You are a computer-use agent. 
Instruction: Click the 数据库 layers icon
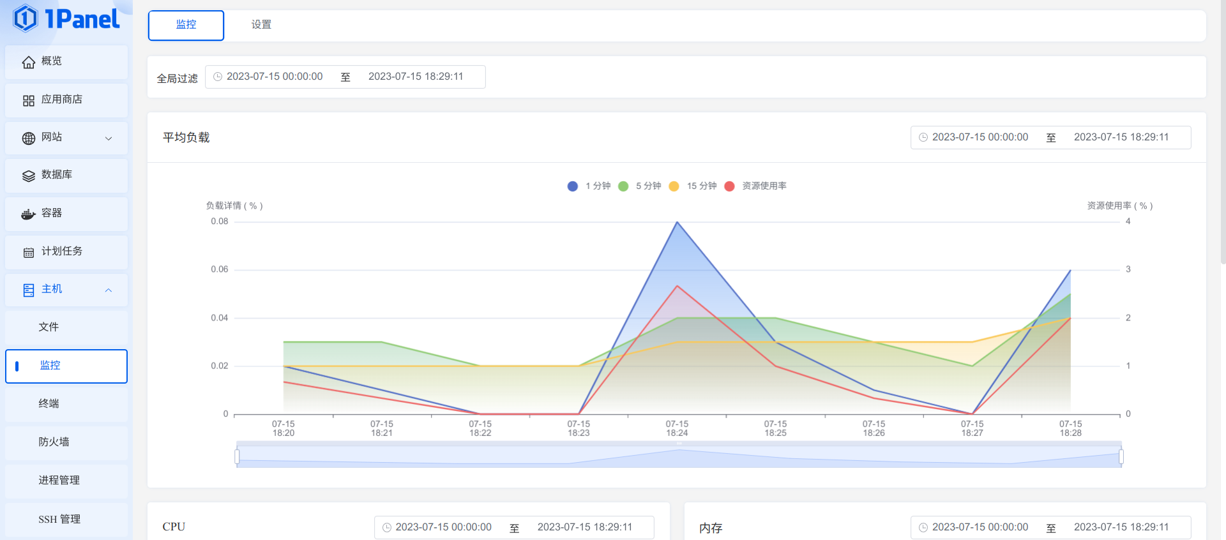point(29,176)
